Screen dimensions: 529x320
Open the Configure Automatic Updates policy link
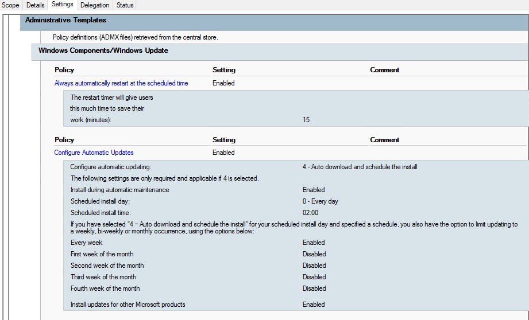pyautogui.click(x=94, y=153)
